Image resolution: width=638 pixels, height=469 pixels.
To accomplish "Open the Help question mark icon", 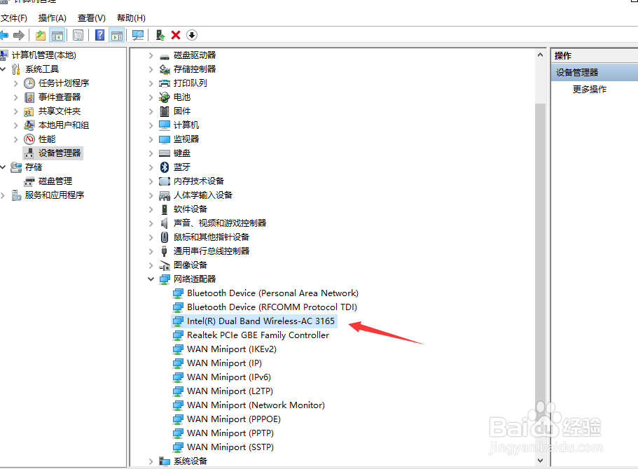I will coord(99,36).
